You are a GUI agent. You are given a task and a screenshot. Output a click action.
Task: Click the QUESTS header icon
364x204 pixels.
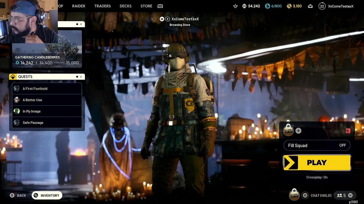tap(13, 77)
